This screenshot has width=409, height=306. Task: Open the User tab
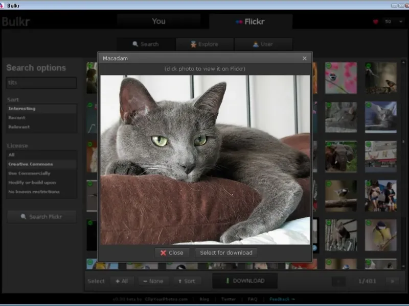pyautogui.click(x=263, y=44)
